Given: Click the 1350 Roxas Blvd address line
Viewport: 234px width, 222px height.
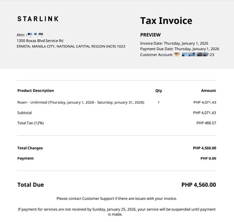Looking at the screenshot, I should point(40,41).
